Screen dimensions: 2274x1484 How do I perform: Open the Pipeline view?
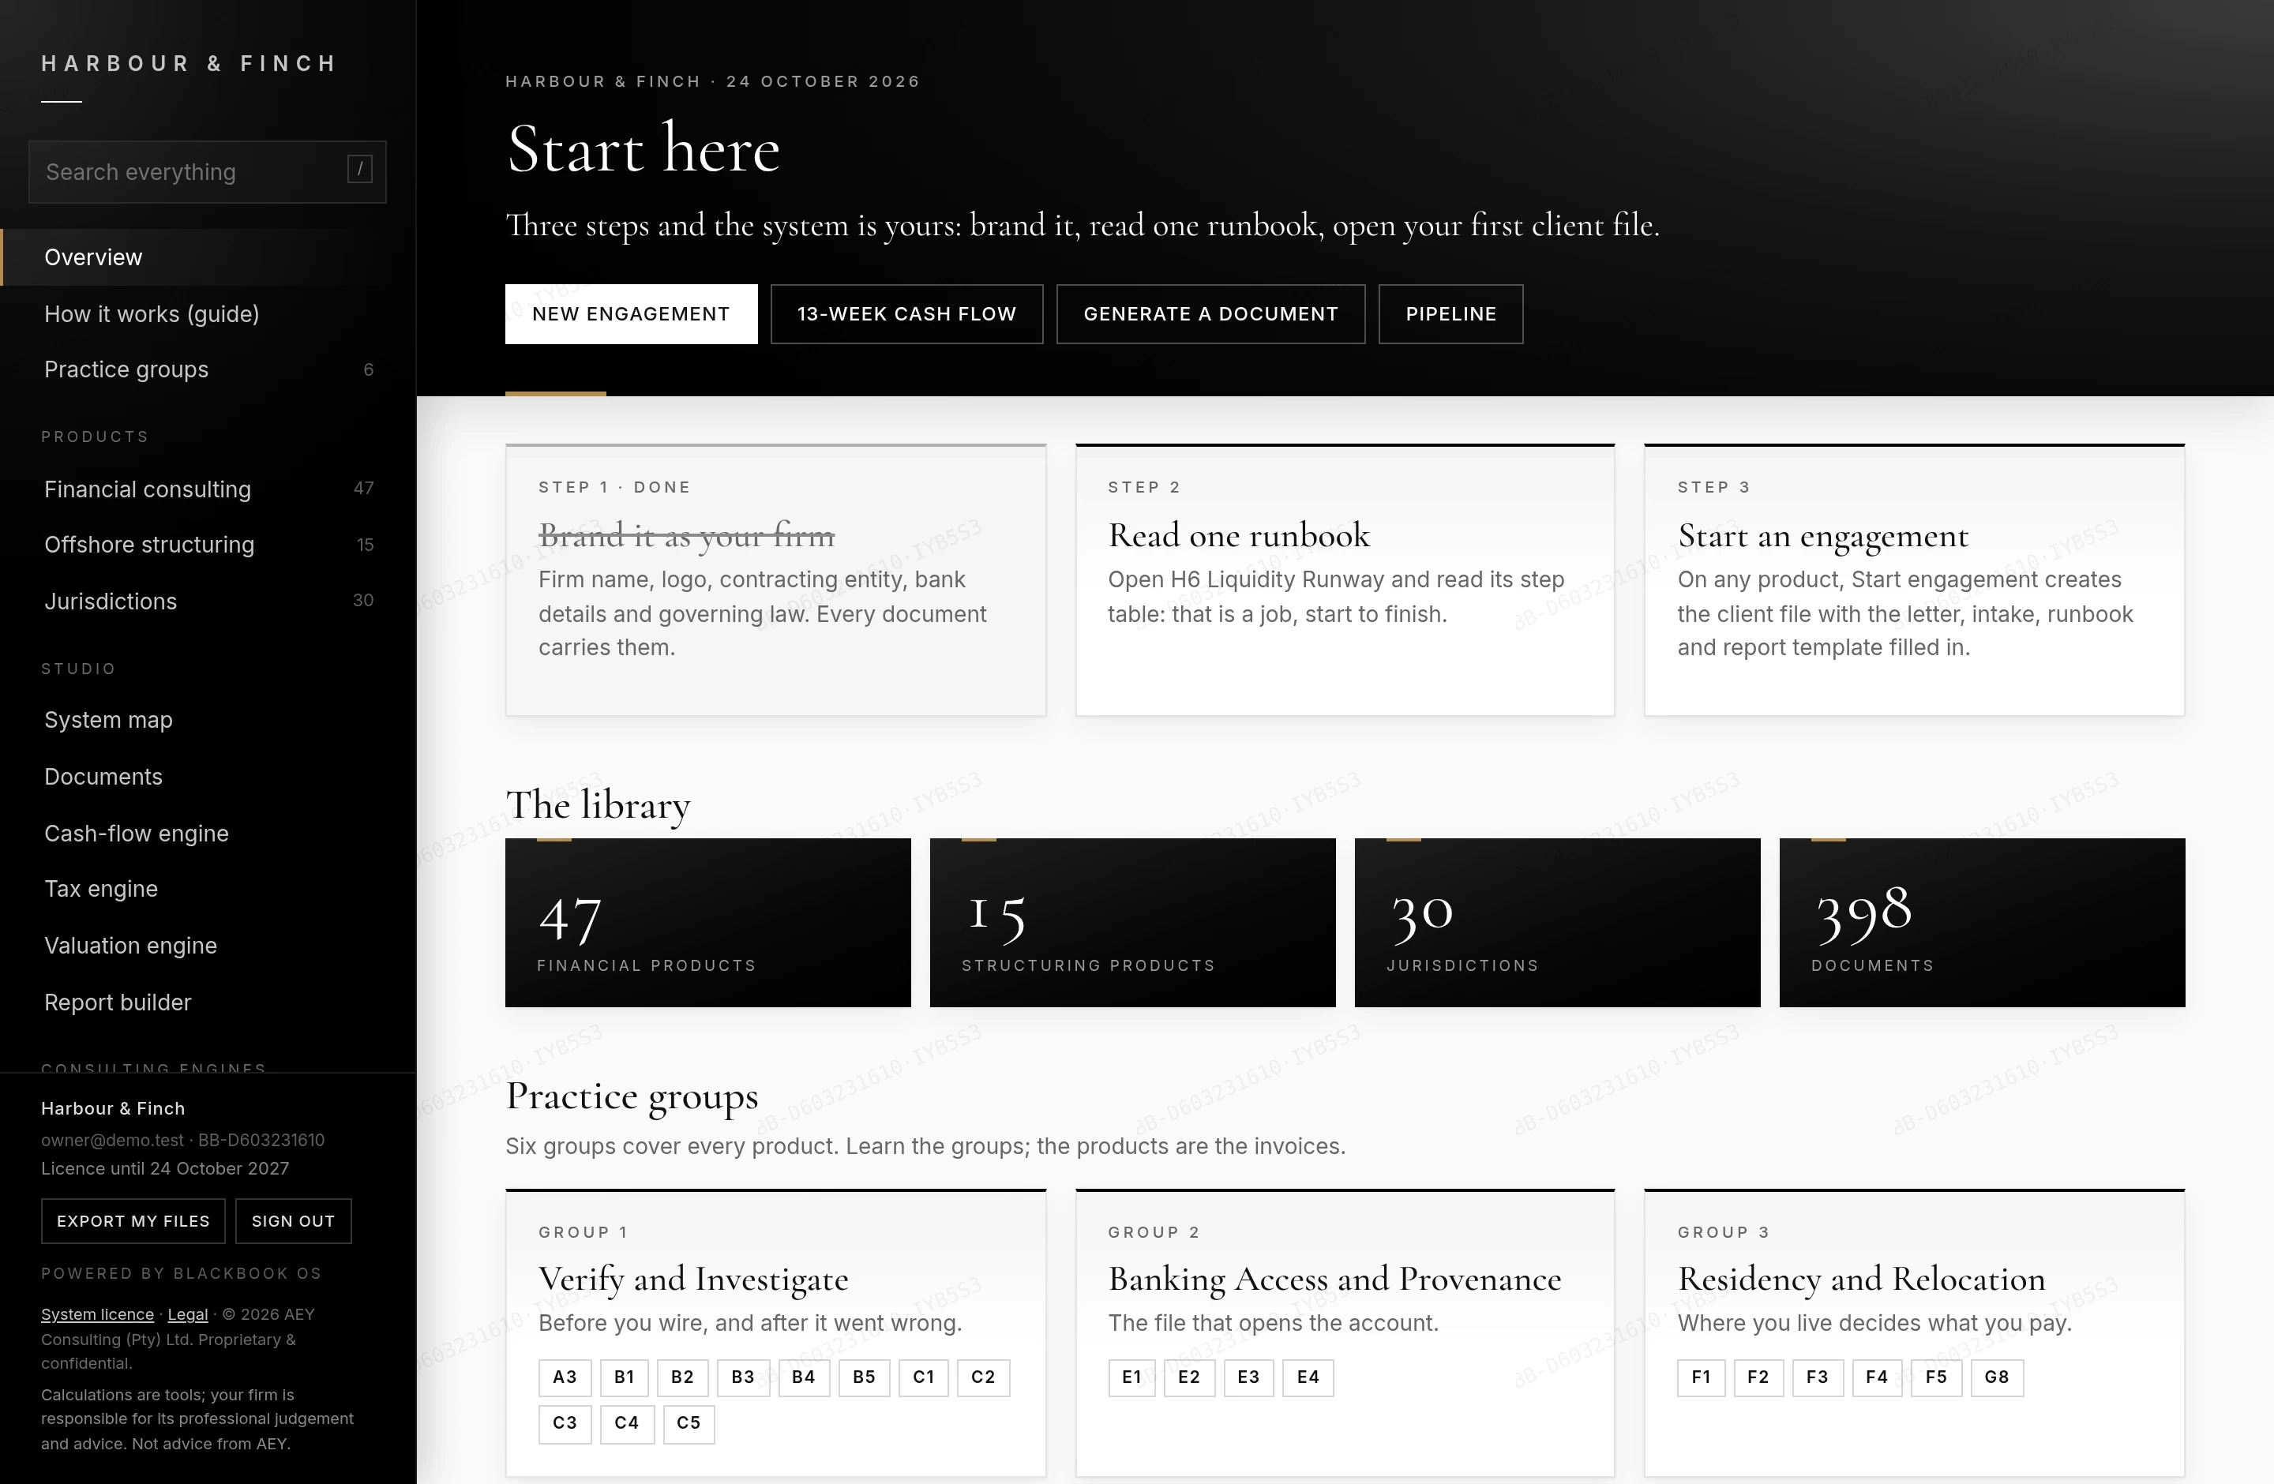coord(1450,314)
